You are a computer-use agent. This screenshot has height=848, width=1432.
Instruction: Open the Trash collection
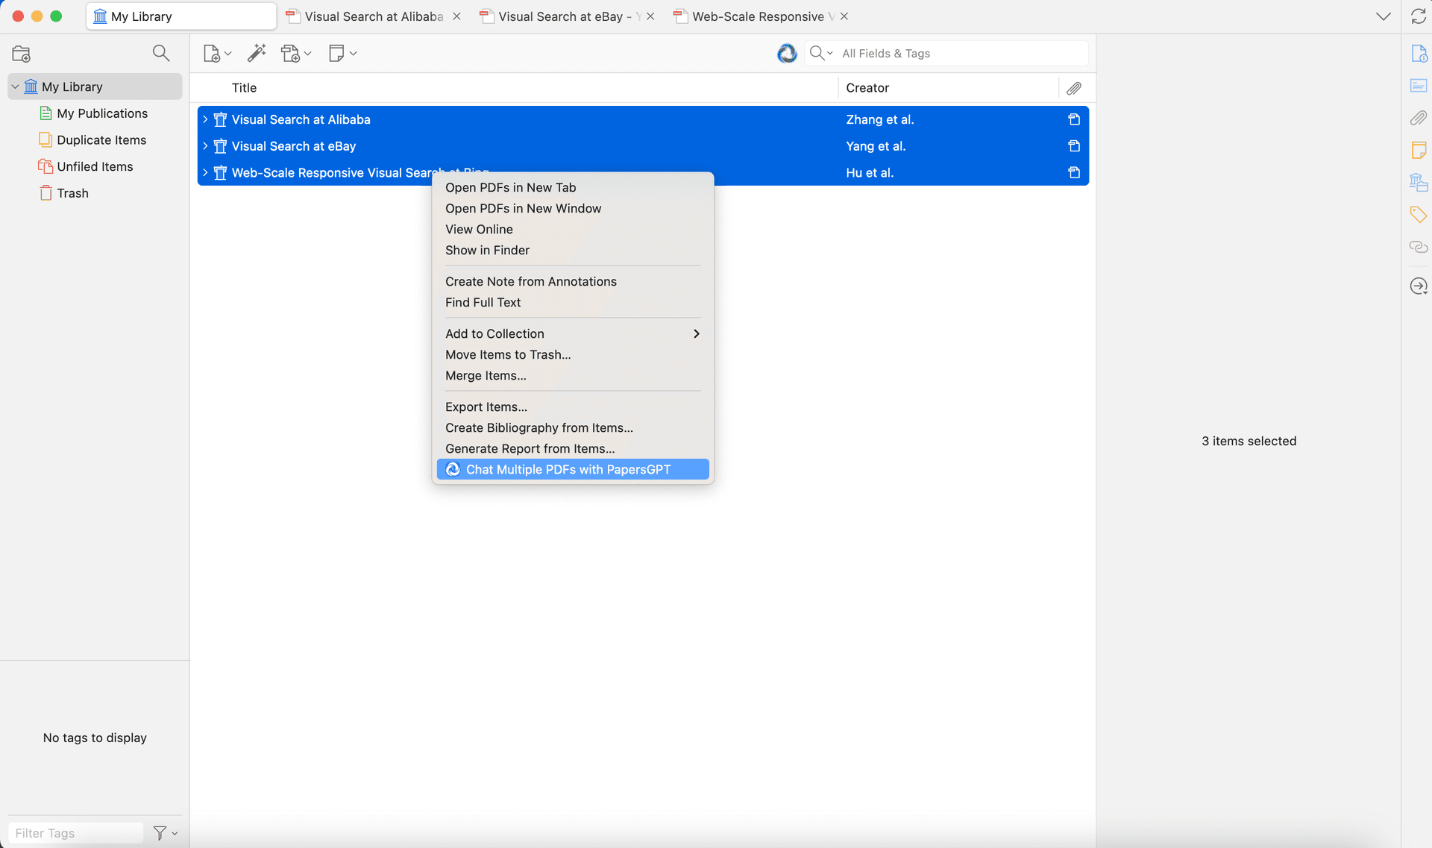pyautogui.click(x=72, y=193)
